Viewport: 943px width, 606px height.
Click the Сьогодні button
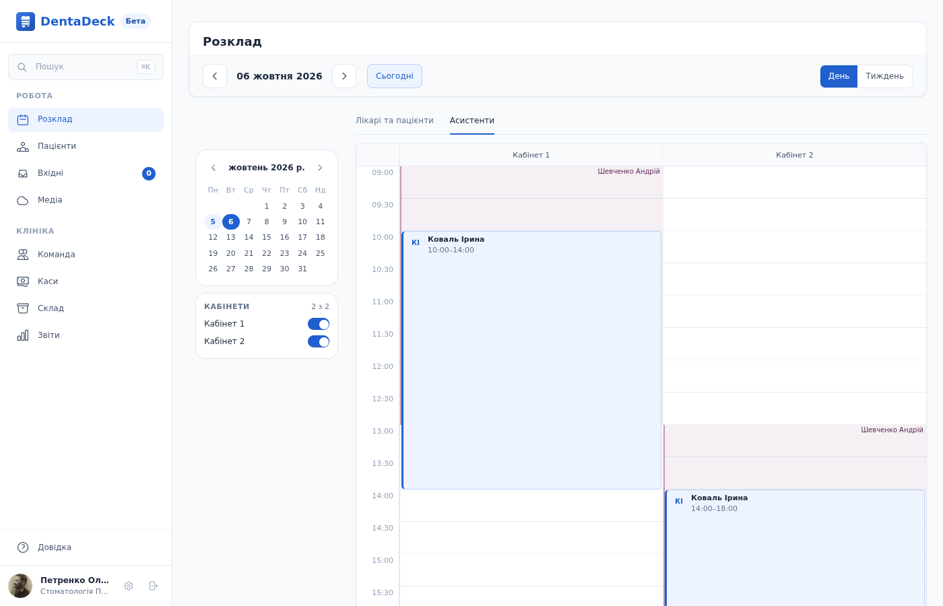395,76
